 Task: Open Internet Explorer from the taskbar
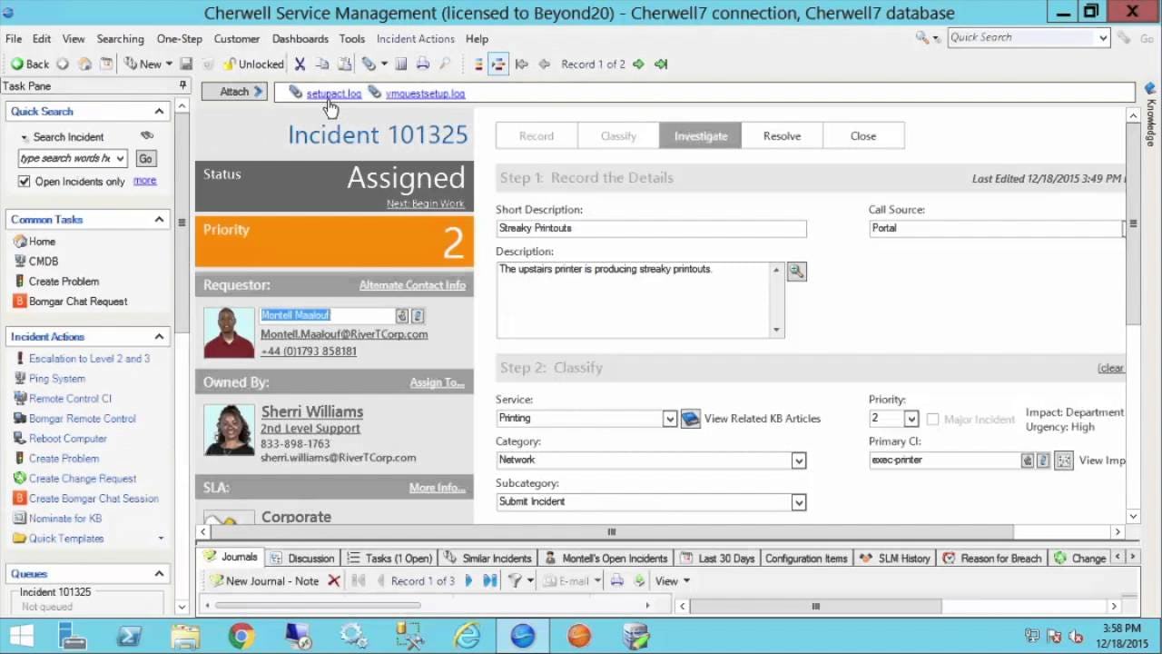point(467,636)
